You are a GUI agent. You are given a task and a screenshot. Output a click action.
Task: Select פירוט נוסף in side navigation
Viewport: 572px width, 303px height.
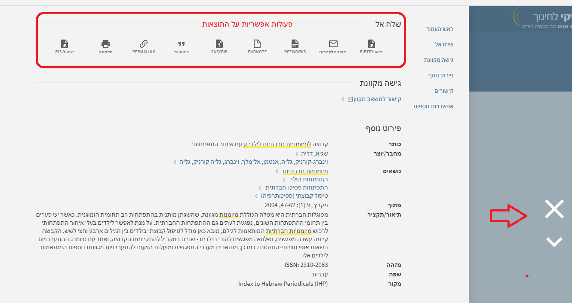click(x=440, y=75)
